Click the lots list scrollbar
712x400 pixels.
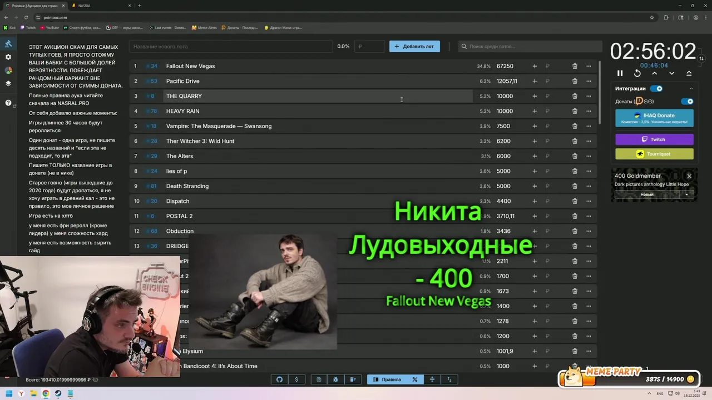(x=600, y=92)
